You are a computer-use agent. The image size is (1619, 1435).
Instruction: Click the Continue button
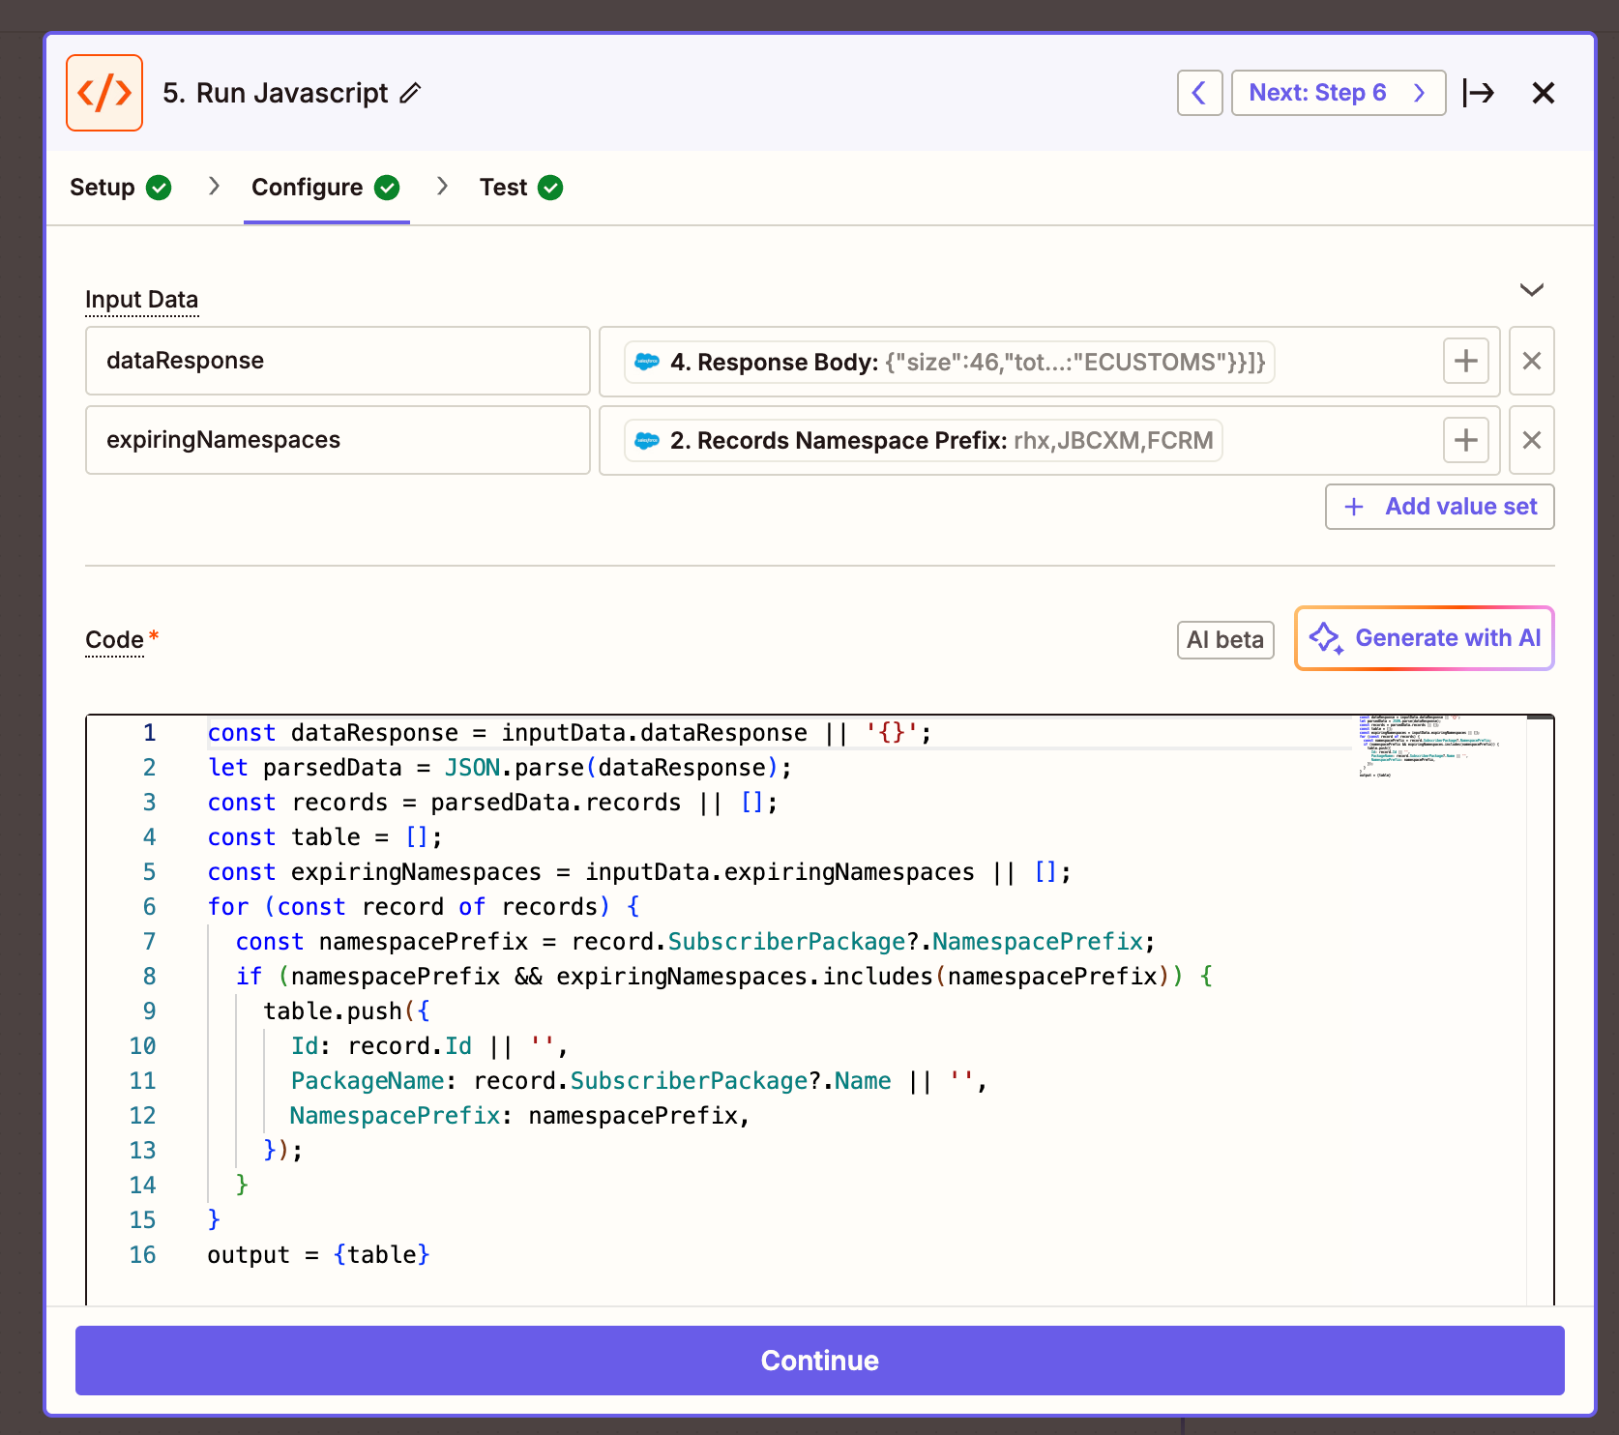(x=820, y=1361)
